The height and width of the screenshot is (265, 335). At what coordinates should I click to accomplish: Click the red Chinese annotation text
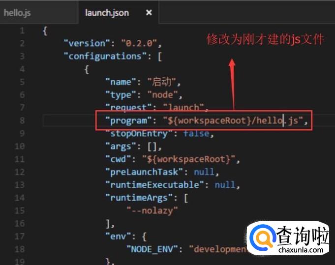point(265,39)
